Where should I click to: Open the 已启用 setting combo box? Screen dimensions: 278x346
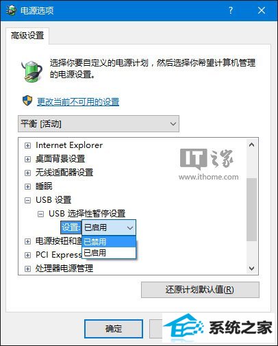(109, 227)
